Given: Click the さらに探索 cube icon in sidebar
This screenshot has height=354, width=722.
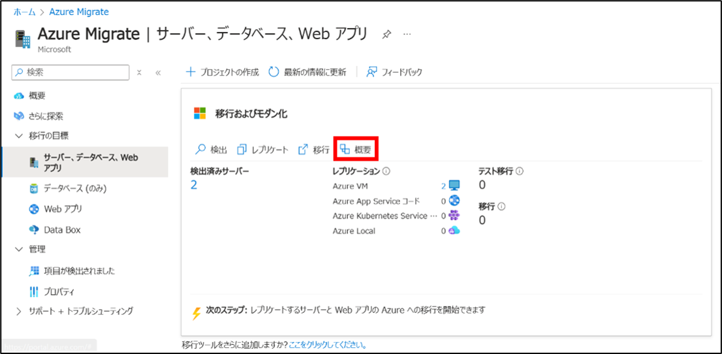Looking at the screenshot, I should pos(19,116).
